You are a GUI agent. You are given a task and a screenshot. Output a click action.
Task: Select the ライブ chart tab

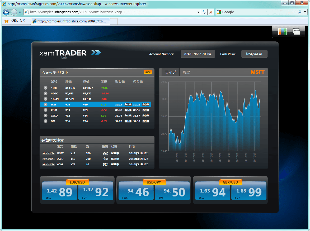pyautogui.click(x=170, y=72)
